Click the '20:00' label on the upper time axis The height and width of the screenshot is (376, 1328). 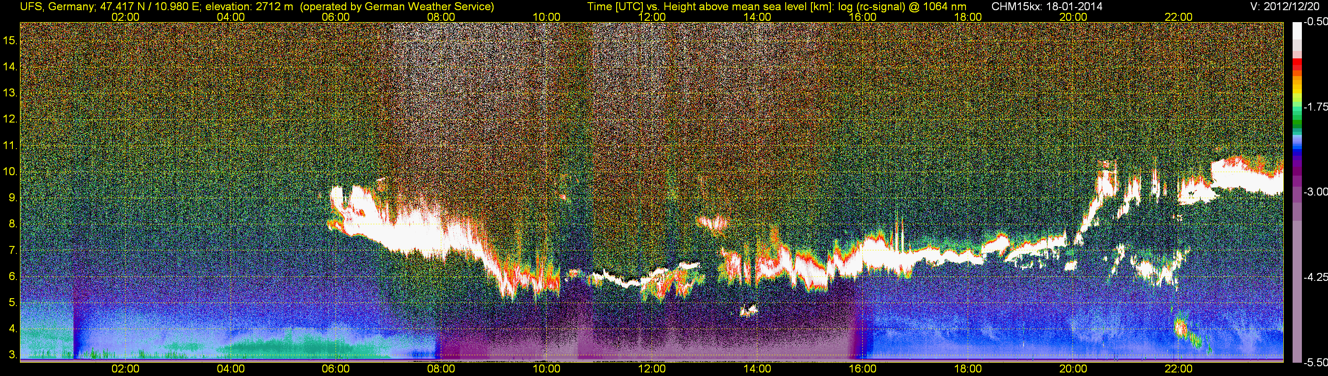pyautogui.click(x=1073, y=17)
